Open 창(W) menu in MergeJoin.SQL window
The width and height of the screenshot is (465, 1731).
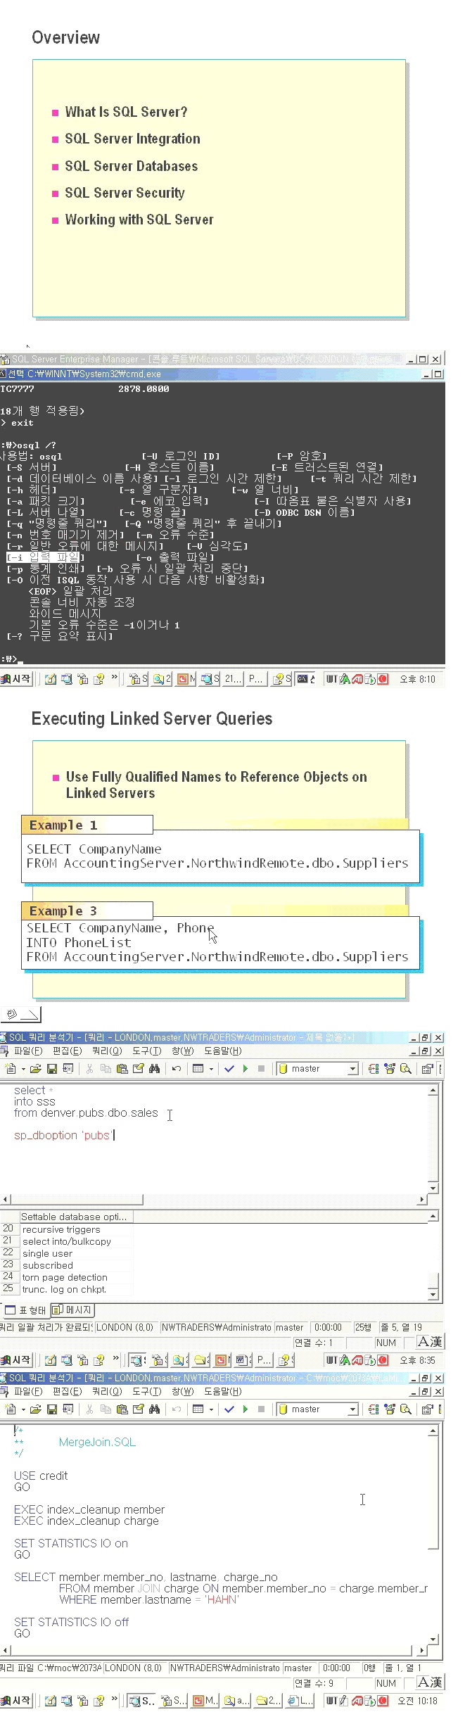click(183, 1391)
